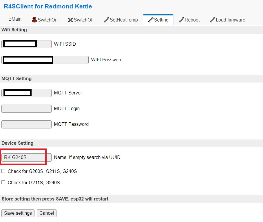This screenshot has height=222, width=263.
Task: Open the Load firmware tab
Action: (x=228, y=20)
